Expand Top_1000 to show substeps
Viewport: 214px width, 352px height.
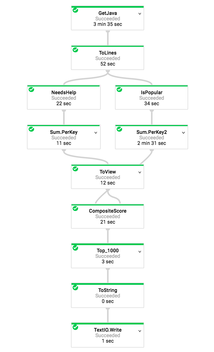click(140, 251)
